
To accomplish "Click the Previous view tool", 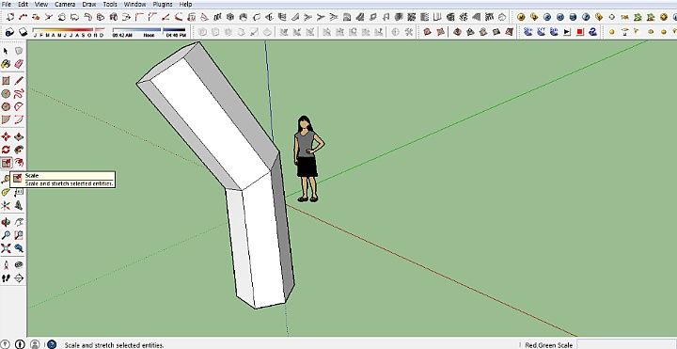I will (19, 248).
